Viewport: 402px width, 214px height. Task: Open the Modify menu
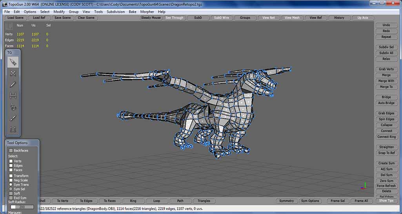coord(59,12)
